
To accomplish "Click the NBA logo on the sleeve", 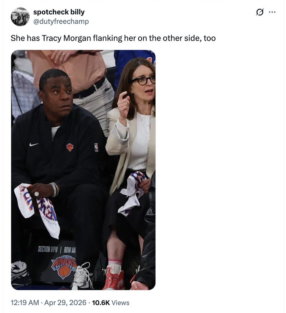I will click(x=96, y=147).
